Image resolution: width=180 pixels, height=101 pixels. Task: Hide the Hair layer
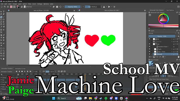[149, 39]
